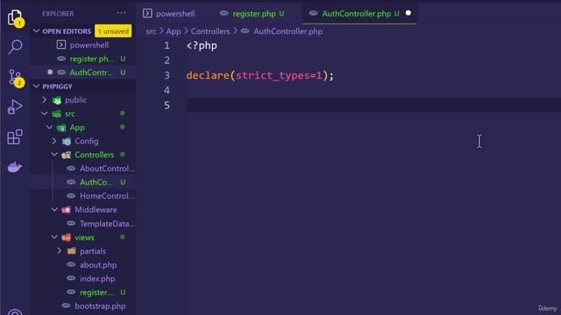This screenshot has width=561, height=315.
Task: Select AuthCo... file in Controllers folder
Action: [96, 182]
